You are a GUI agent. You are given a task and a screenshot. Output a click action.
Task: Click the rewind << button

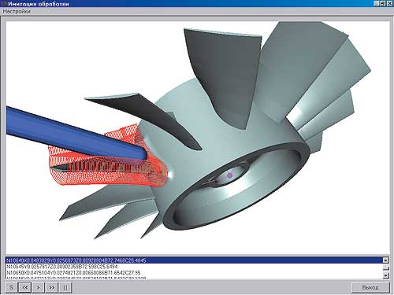pos(25,287)
